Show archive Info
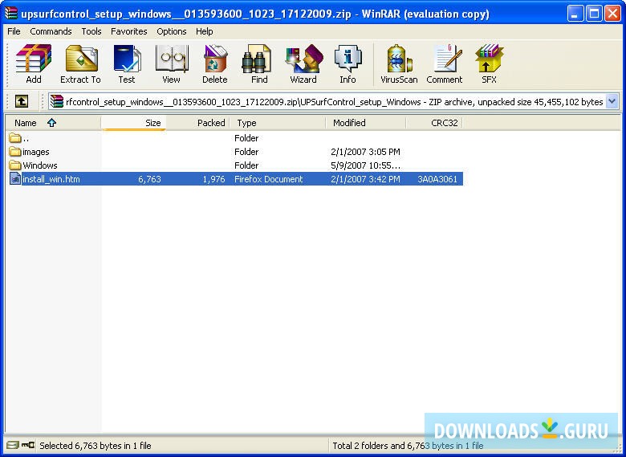Image resolution: width=626 pixels, height=457 pixels. click(x=348, y=63)
